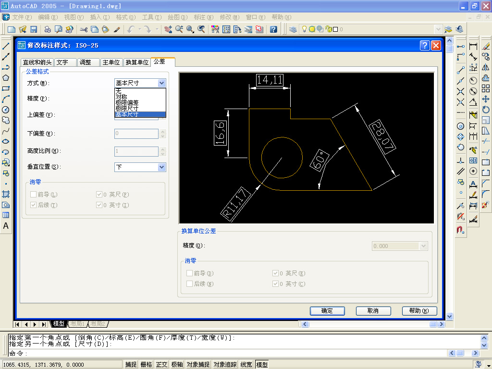The width and height of the screenshot is (492, 369).
Task: Select the Line draw tool
Action: (x=6, y=46)
